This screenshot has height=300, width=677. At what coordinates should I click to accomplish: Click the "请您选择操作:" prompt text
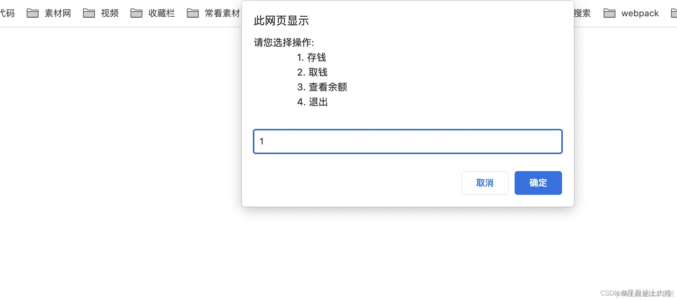point(283,43)
